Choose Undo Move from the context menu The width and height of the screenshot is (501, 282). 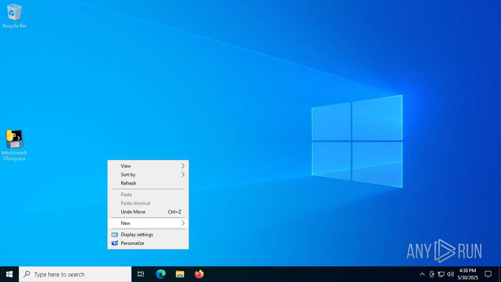[x=148, y=212]
